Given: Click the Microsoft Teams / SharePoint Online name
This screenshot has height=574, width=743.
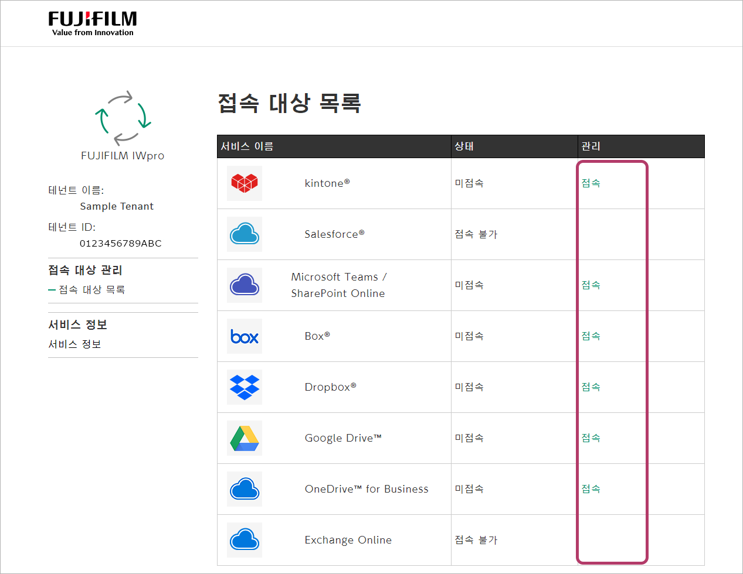Looking at the screenshot, I should pos(338,285).
